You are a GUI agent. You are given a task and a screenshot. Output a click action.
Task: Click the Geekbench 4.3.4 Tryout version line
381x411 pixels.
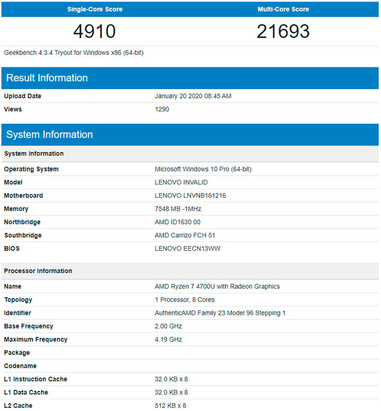point(74,53)
